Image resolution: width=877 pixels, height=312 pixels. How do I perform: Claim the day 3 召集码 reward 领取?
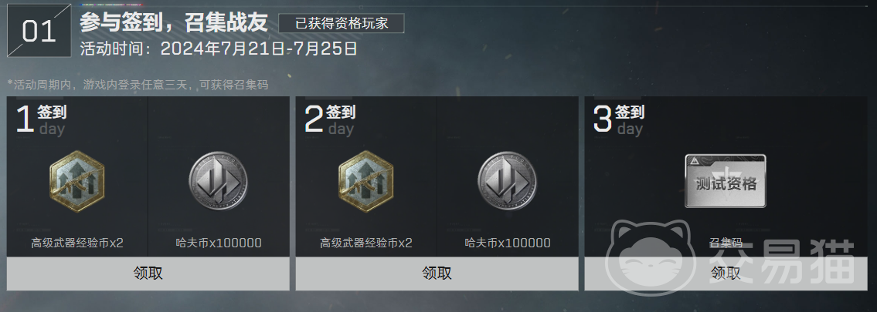[726, 273]
